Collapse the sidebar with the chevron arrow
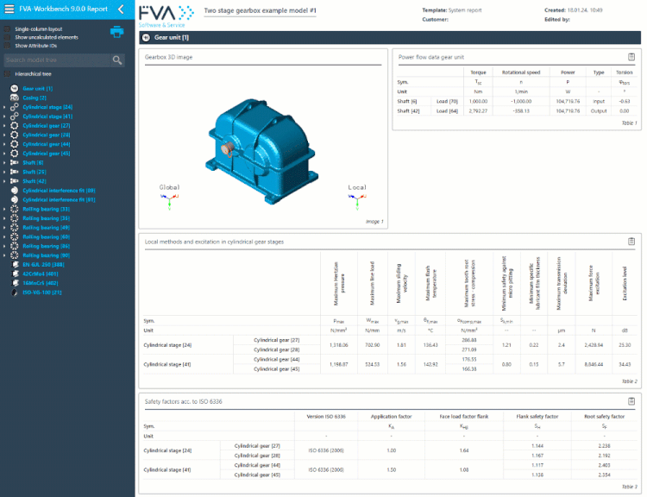 (121, 9)
